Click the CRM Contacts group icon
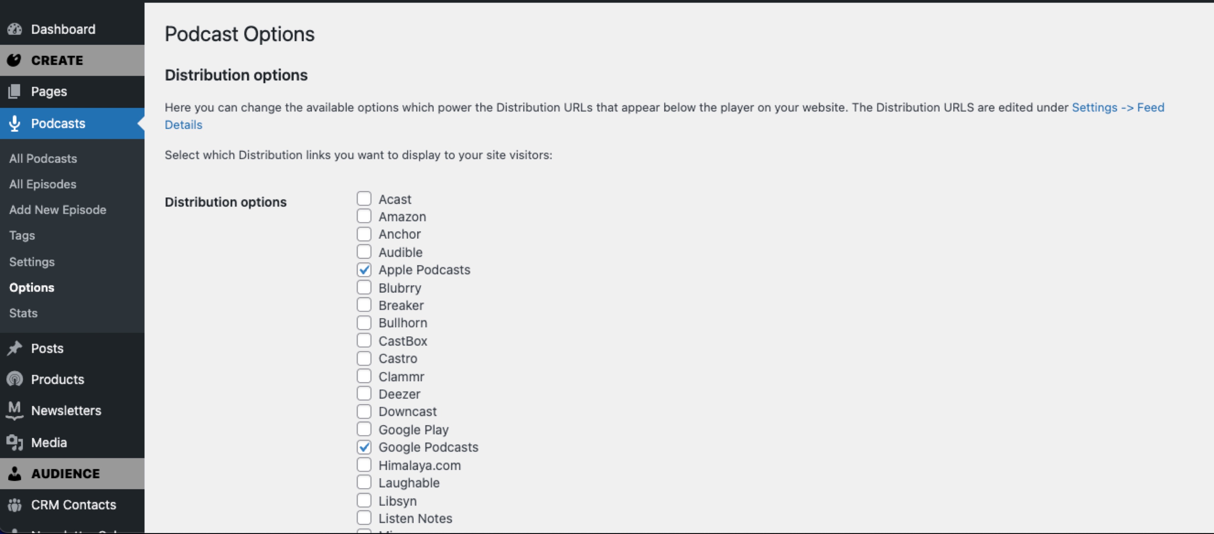The image size is (1214, 534). [x=15, y=505]
